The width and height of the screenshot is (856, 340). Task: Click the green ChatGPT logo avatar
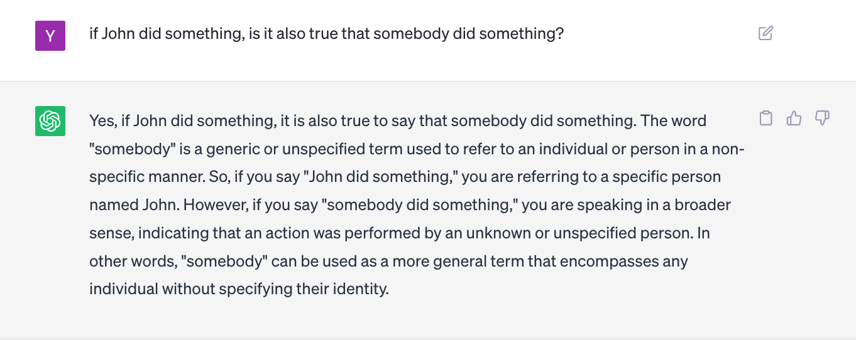pos(50,121)
